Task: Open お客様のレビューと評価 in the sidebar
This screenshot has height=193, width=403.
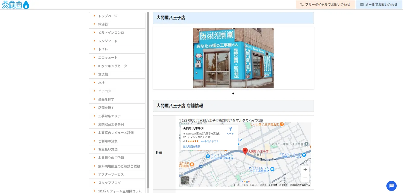Action: pos(117,133)
